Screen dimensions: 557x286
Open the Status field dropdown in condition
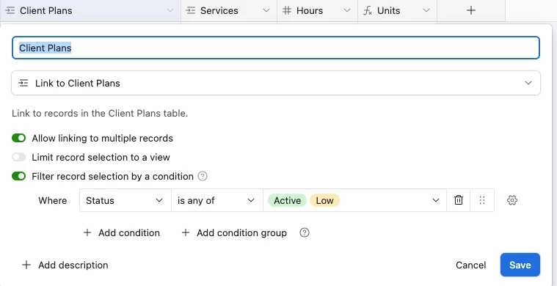point(125,200)
